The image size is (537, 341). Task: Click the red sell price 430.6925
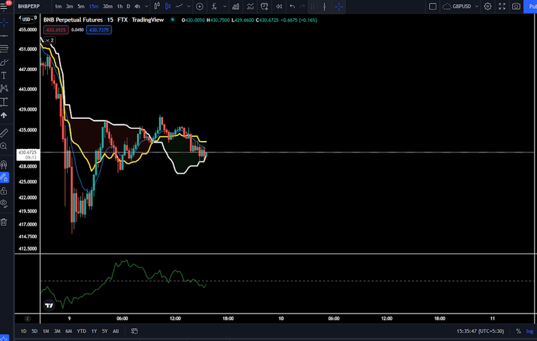pyautogui.click(x=57, y=30)
